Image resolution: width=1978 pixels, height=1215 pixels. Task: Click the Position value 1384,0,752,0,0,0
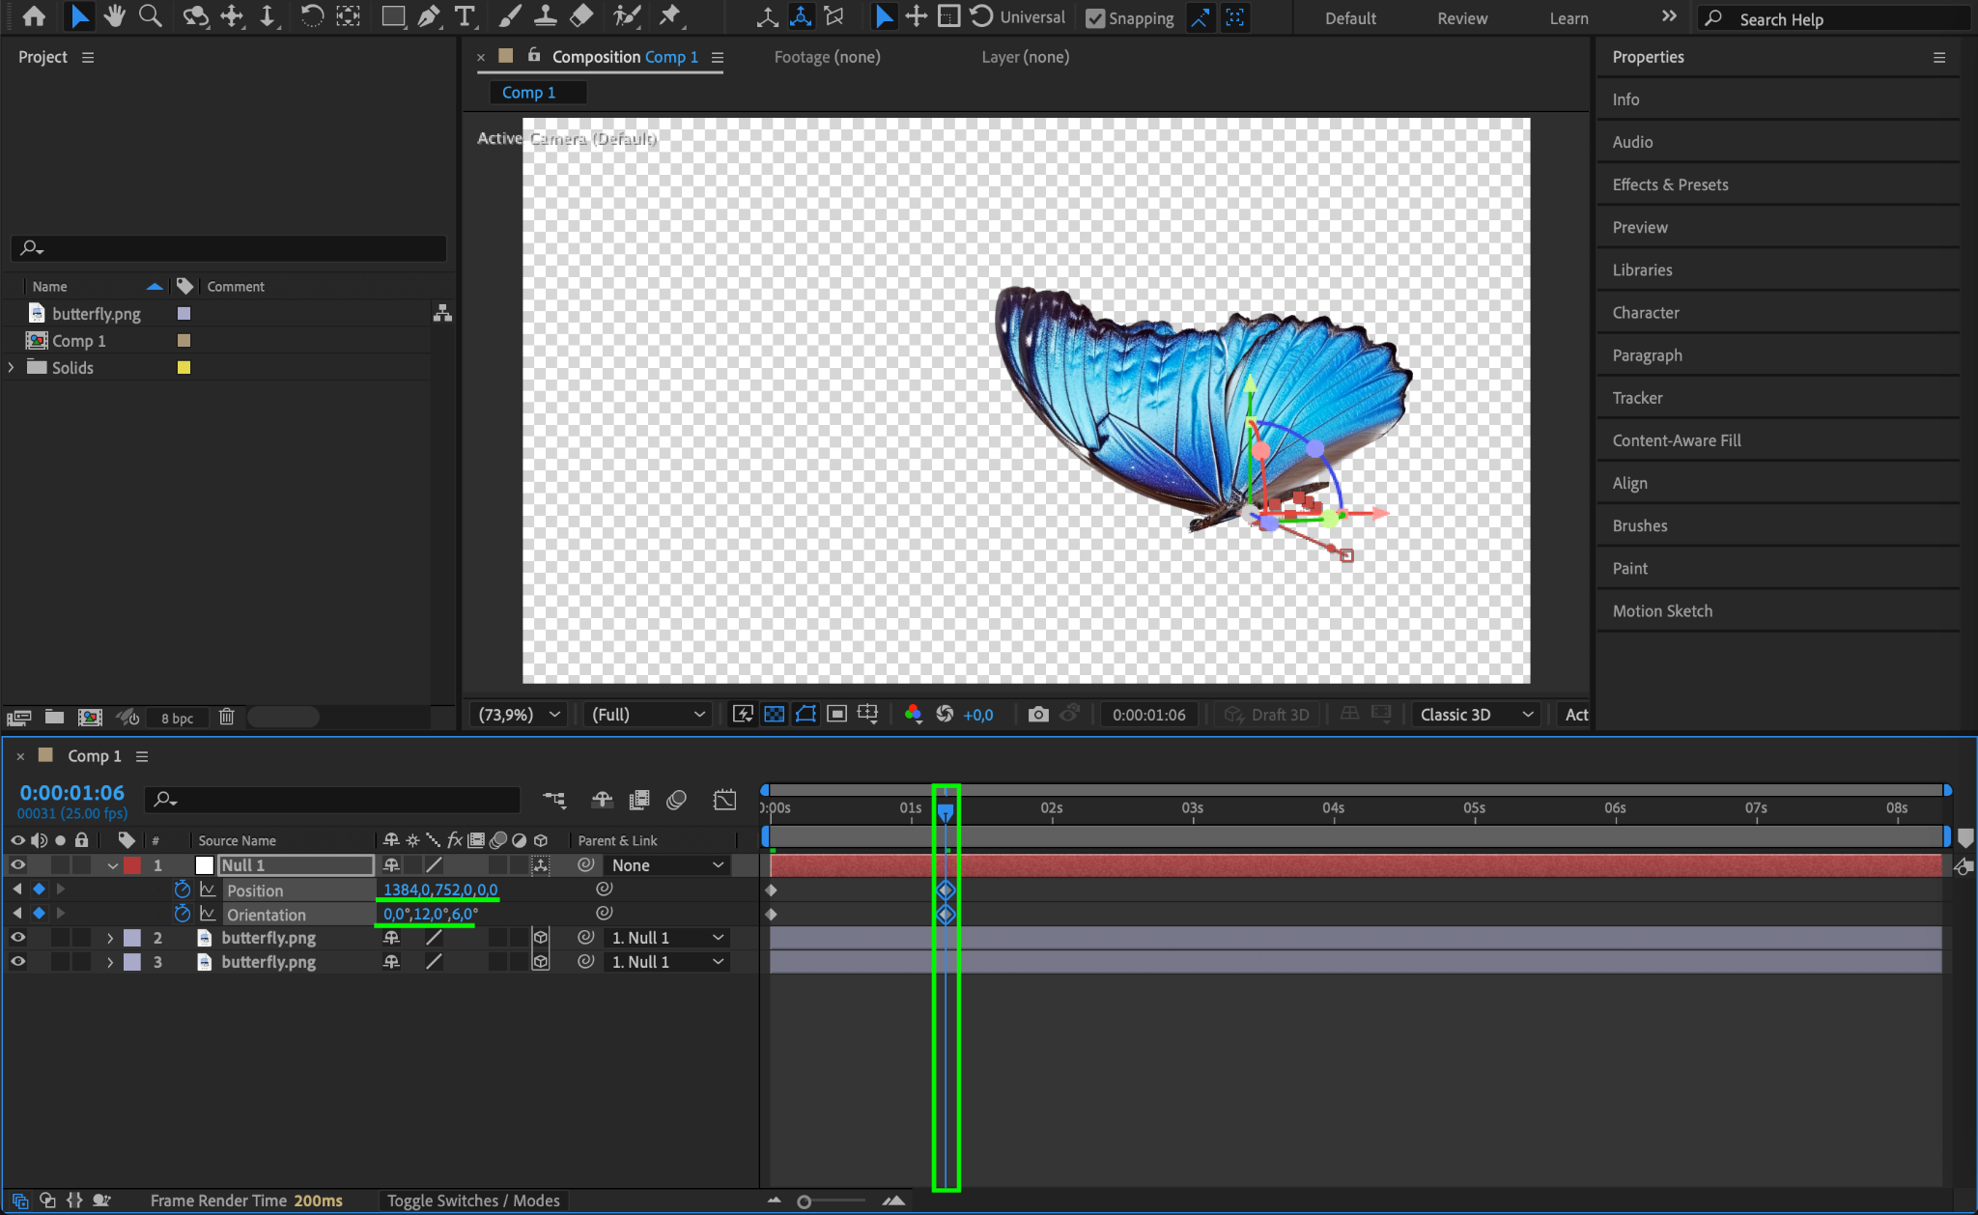[440, 890]
